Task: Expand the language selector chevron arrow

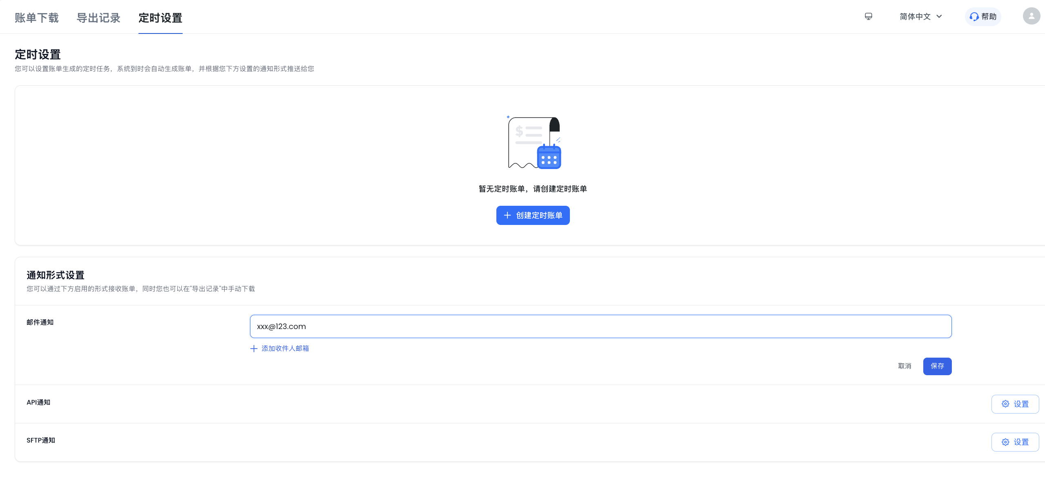Action: point(939,16)
